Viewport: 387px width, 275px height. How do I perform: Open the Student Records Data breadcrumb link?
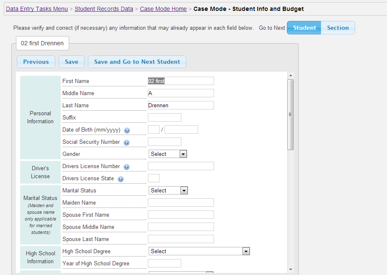(x=104, y=9)
